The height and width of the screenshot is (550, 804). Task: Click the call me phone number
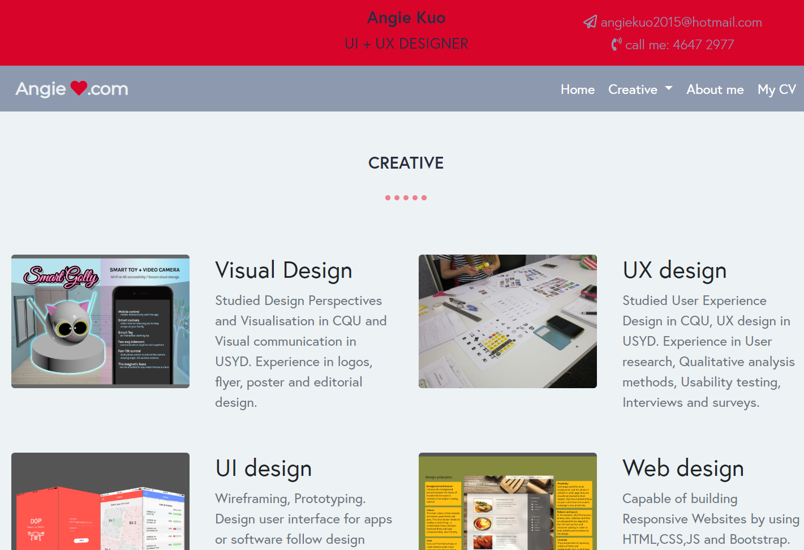[x=680, y=45]
